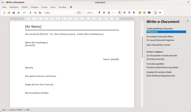Click the vertical document scrollbar thumb
Viewport: 191px width, 112px height.
point(142,47)
